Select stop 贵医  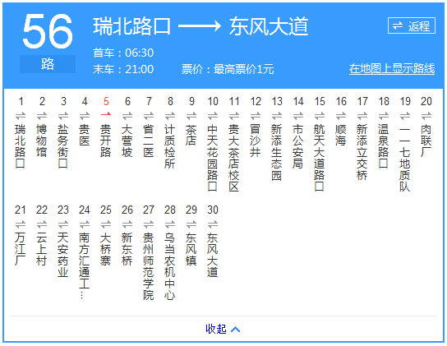(85, 135)
